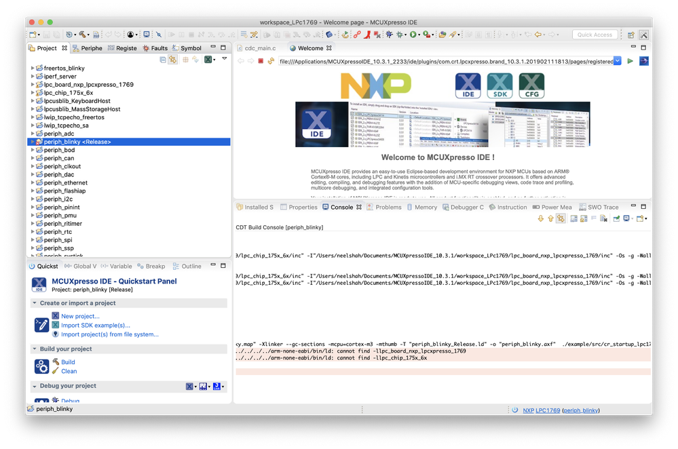Select the iperf_server project
678x449 pixels.
coord(60,76)
